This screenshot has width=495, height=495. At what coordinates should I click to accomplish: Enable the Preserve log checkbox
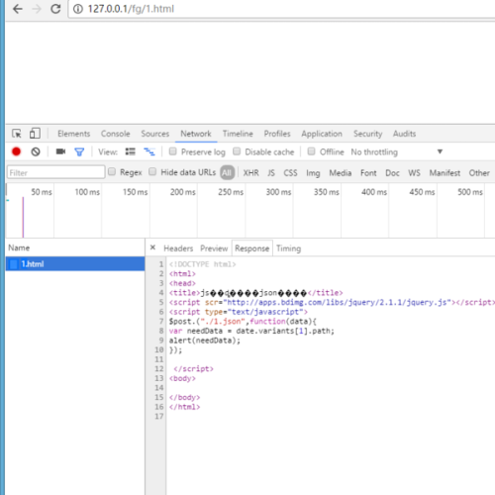(x=172, y=151)
